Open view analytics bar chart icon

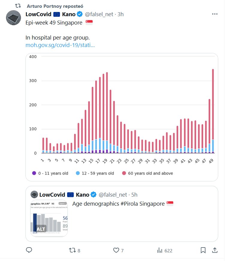160,250
